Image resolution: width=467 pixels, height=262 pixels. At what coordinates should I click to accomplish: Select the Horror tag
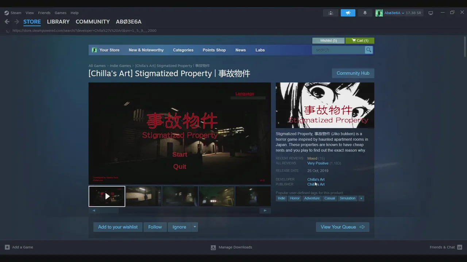click(x=295, y=198)
